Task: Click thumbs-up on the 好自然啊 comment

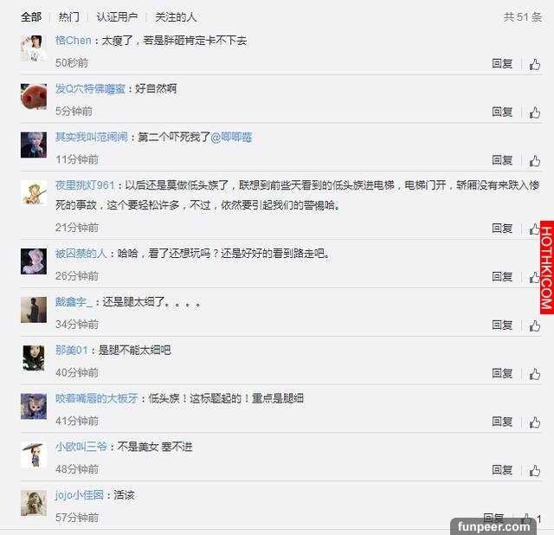Action: [535, 113]
